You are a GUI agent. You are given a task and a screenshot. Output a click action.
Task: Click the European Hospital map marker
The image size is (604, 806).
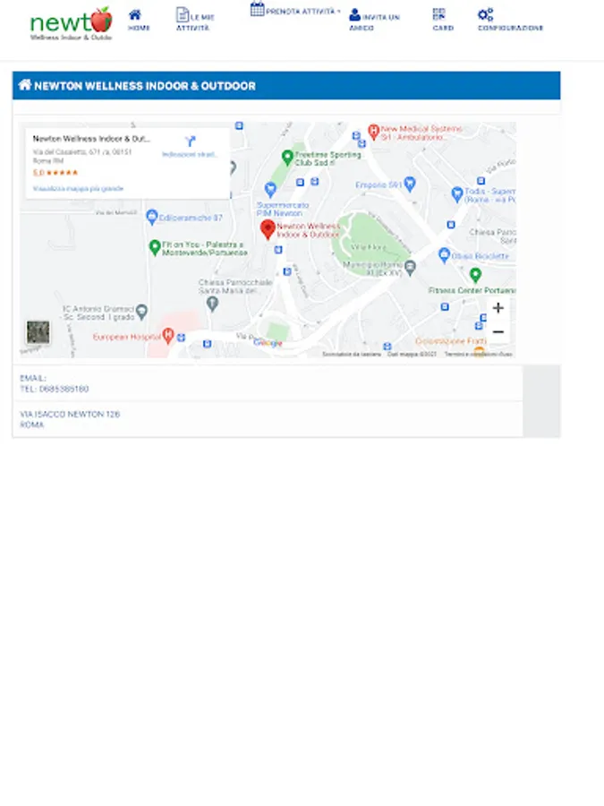(168, 336)
